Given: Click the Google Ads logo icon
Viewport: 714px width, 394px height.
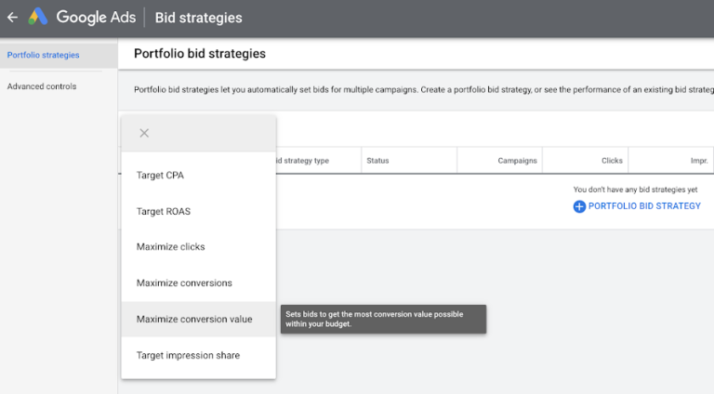Looking at the screenshot, I should pyautogui.click(x=38, y=18).
